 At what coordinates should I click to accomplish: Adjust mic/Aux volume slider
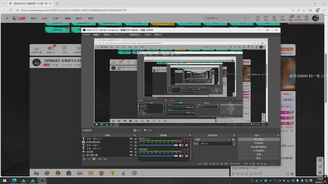click(158, 145)
